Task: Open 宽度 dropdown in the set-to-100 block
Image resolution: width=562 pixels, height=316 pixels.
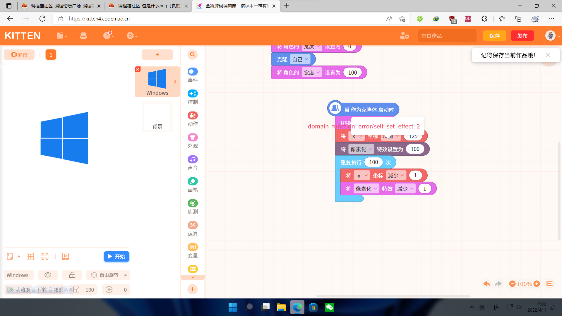Action: pos(312,73)
